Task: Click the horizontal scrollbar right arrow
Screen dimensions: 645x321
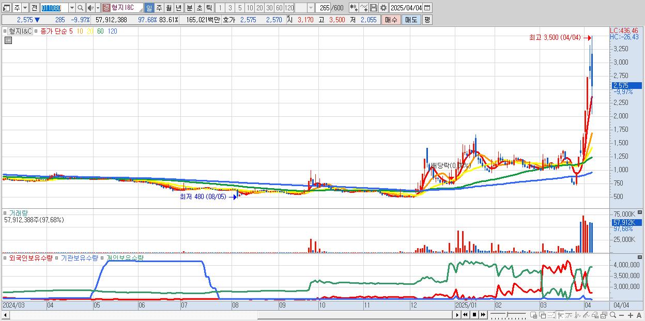Action: coord(457,315)
